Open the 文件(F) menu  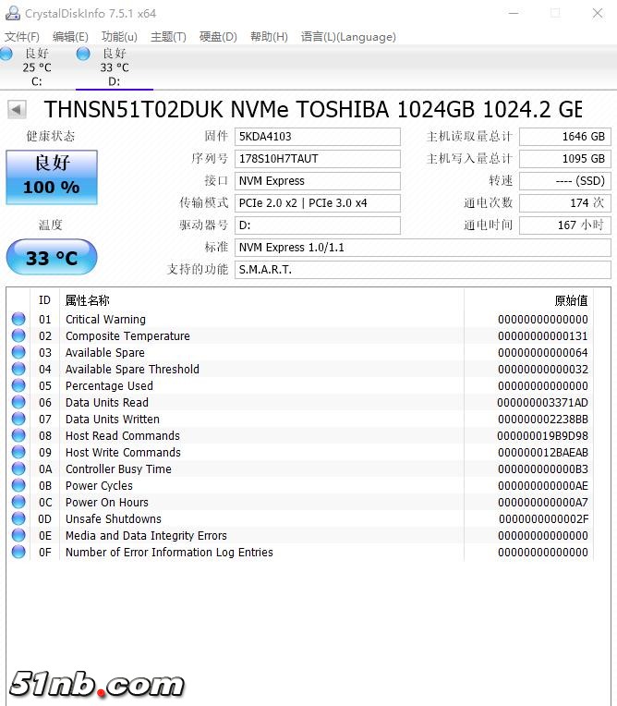[x=22, y=37]
